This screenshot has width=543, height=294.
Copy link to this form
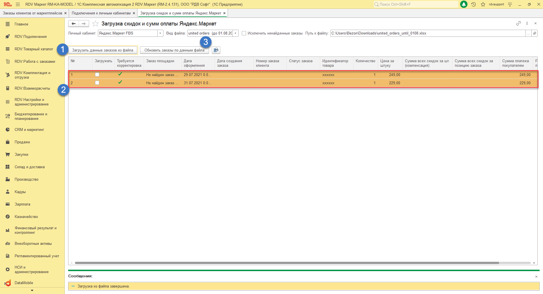tap(518, 23)
